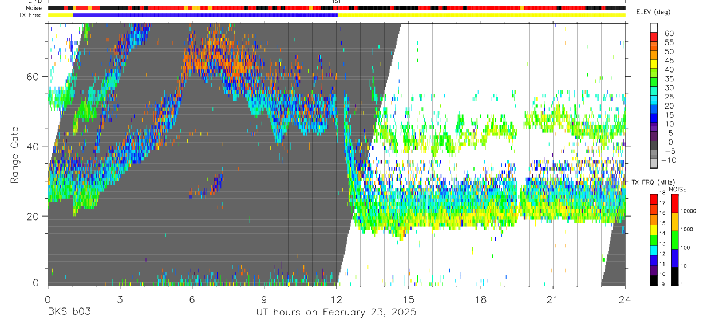Click the '151' CPID value above the noise strip

pos(337,2)
